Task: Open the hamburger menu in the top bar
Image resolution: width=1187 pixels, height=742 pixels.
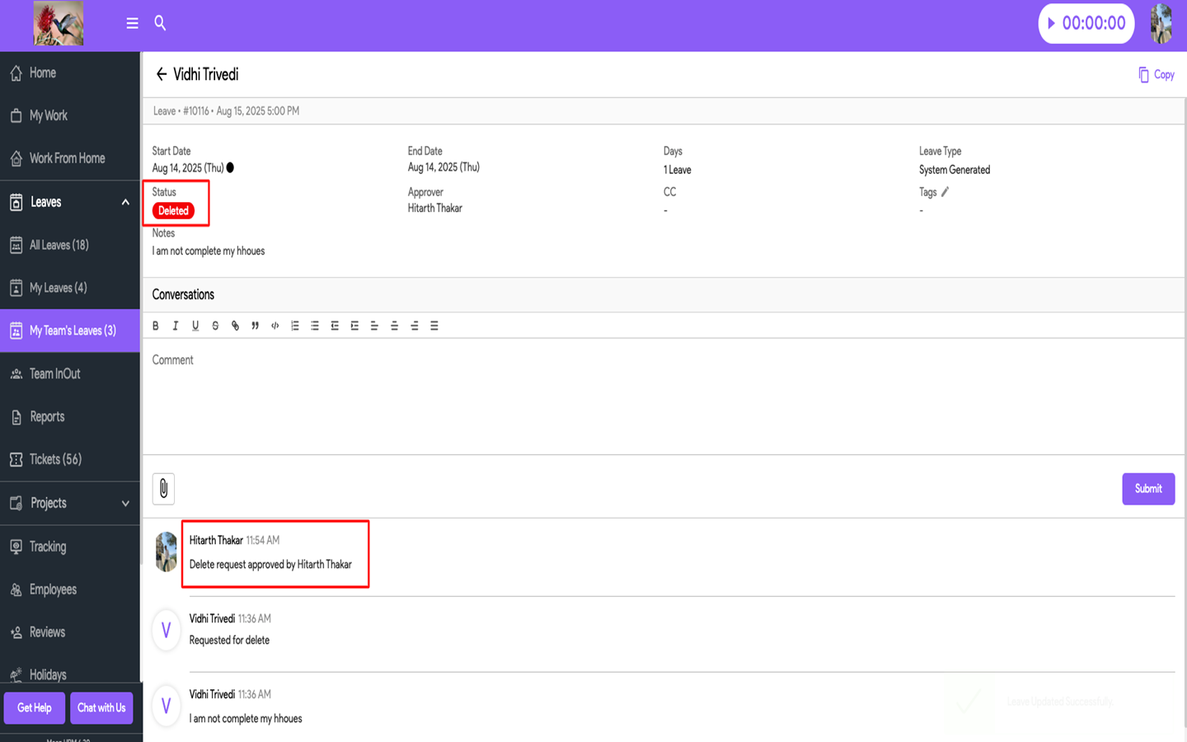Action: tap(132, 23)
